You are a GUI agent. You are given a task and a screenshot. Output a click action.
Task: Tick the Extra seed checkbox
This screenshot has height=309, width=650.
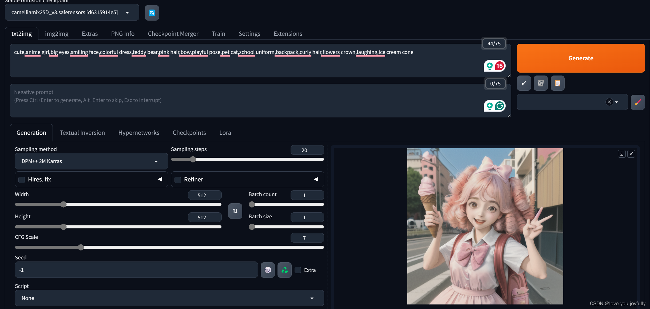pyautogui.click(x=298, y=270)
